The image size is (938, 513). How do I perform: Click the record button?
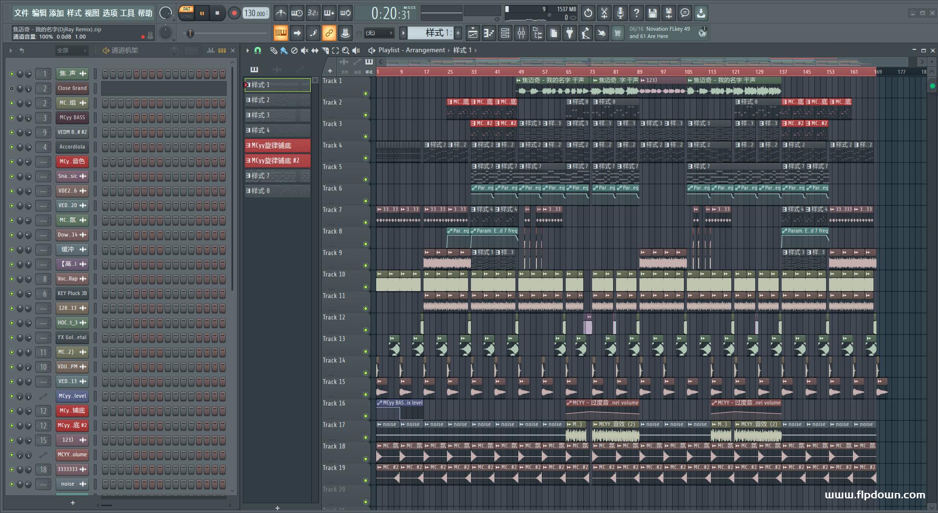[234, 13]
